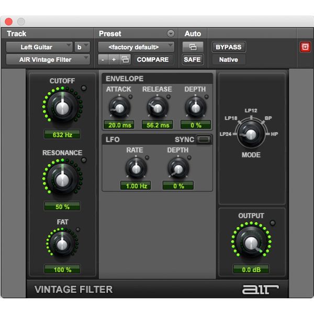
Task: Click the 632 Hz cutoff value field
Action: [62, 134]
